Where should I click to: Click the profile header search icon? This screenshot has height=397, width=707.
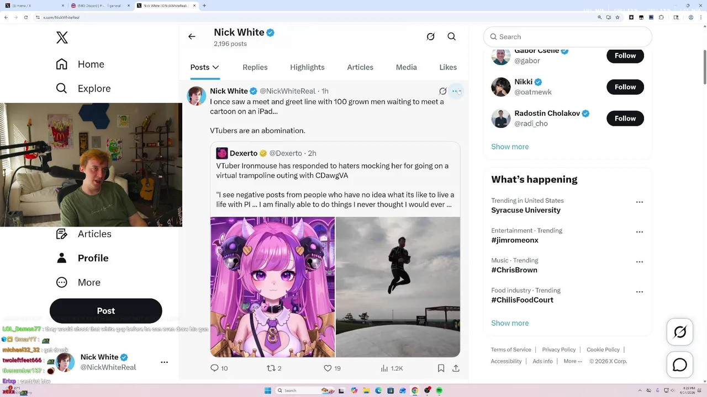pos(452,36)
